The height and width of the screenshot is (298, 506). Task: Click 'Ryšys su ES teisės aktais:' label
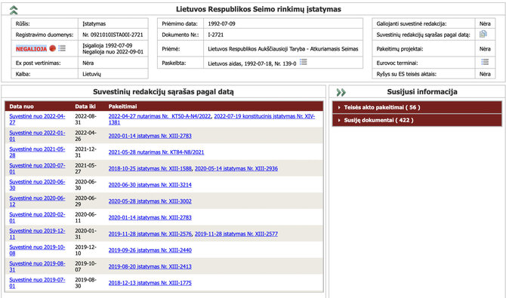(x=406, y=74)
